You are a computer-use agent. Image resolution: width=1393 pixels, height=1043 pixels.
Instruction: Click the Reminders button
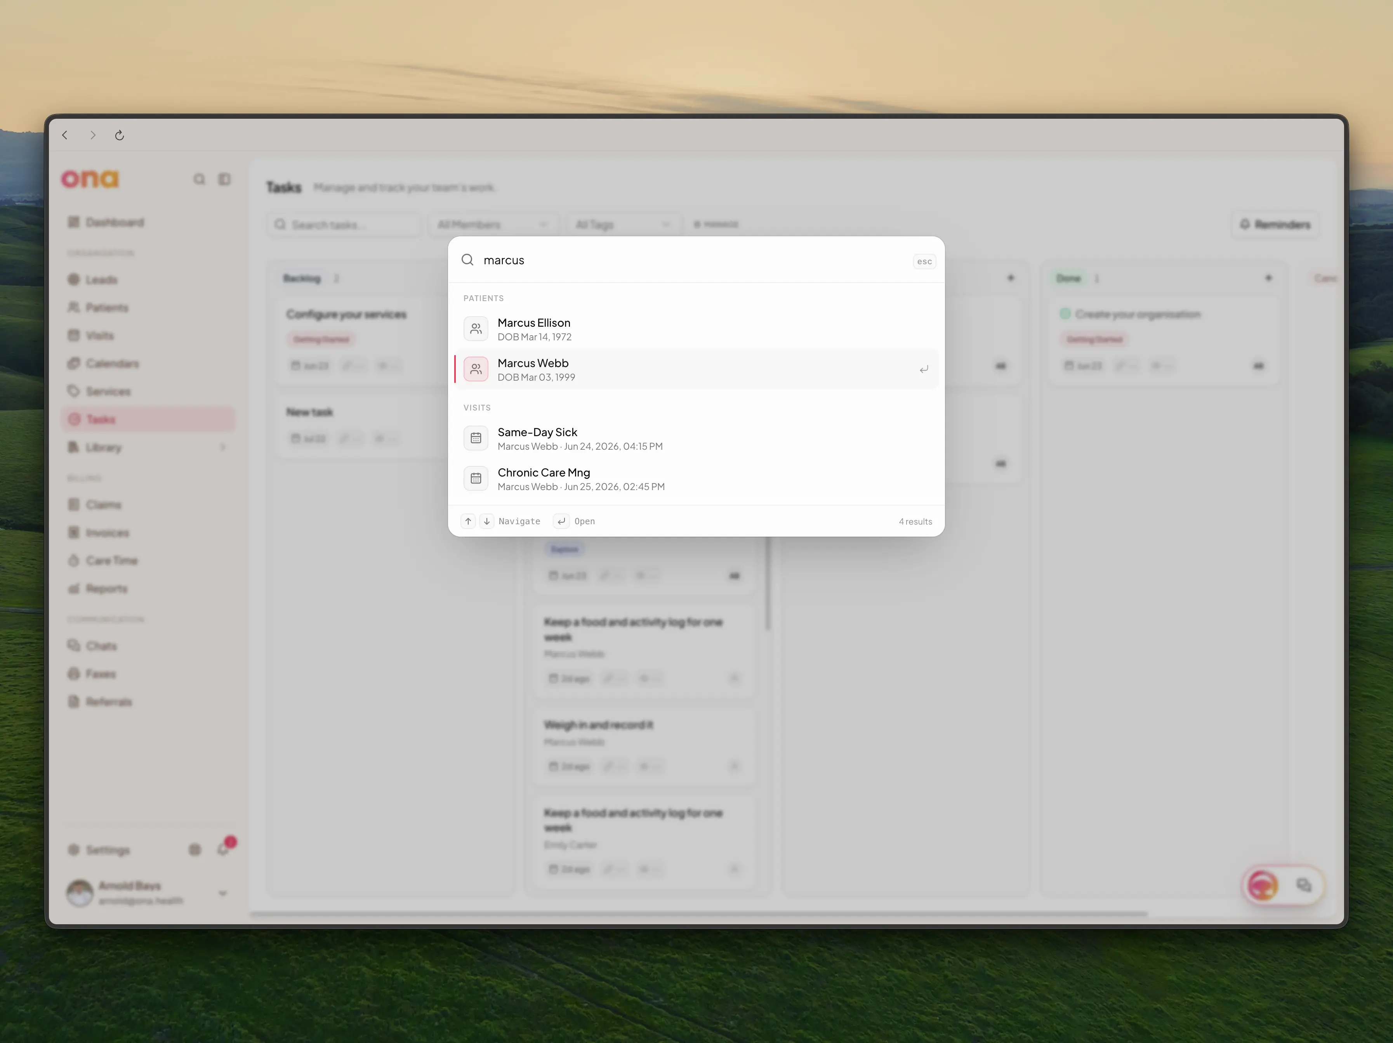point(1275,225)
